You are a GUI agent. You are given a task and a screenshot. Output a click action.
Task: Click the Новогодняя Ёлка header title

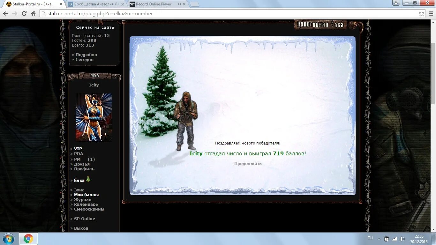pos(320,25)
